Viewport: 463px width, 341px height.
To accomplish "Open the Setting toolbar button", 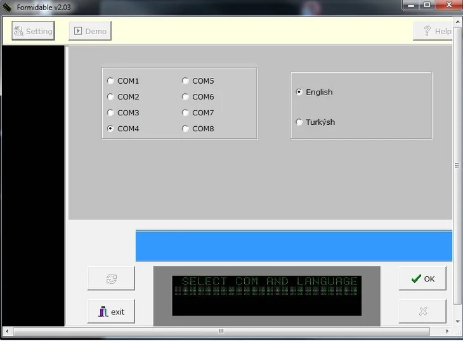I will [33, 31].
